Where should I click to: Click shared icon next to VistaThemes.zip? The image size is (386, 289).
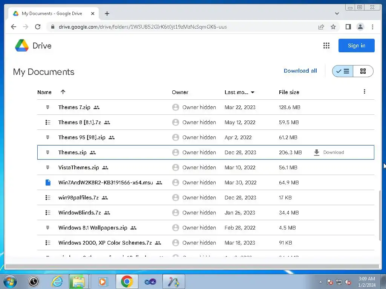(x=105, y=167)
